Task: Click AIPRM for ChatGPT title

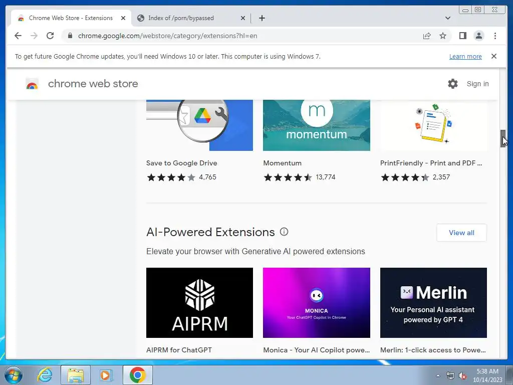Action: coord(179,350)
